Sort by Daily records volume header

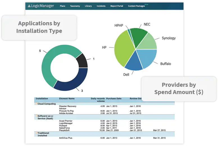(x=98, y=100)
